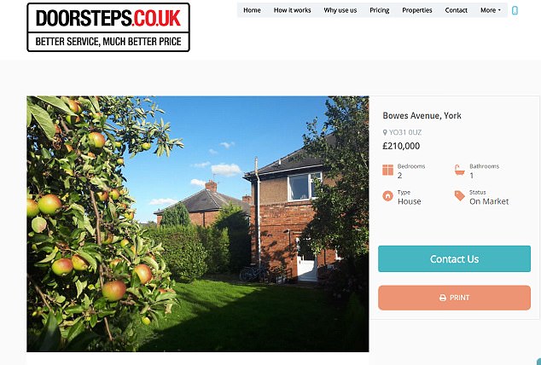This screenshot has width=541, height=365.
Task: Navigate to Pricing
Action: (380, 10)
